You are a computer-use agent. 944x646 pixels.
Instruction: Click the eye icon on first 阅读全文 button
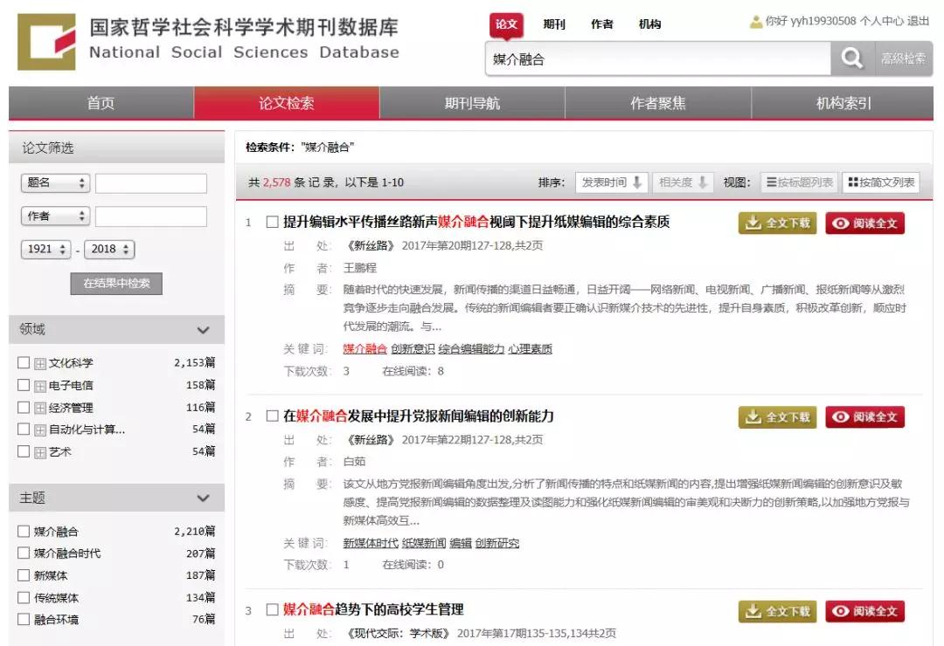[x=842, y=223]
